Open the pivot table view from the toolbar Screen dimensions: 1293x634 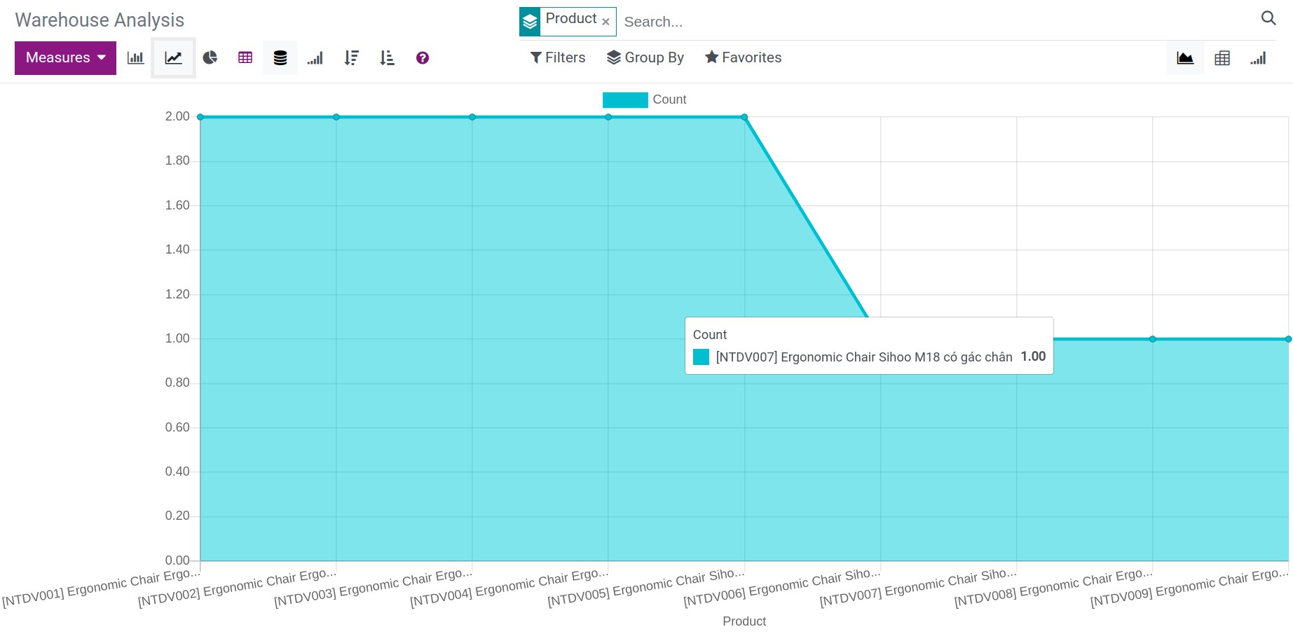[245, 57]
